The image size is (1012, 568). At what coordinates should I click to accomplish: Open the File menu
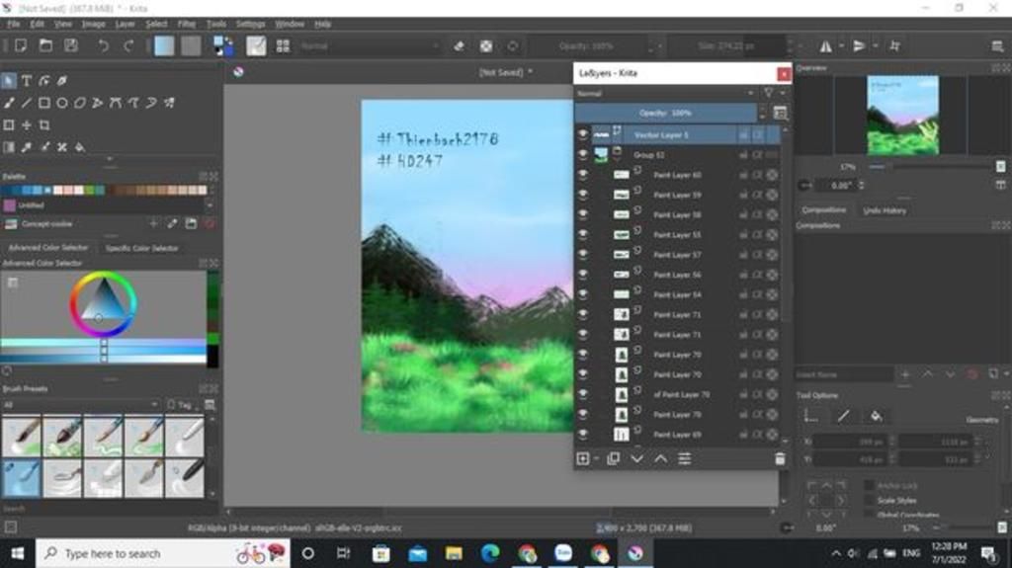[x=14, y=24]
